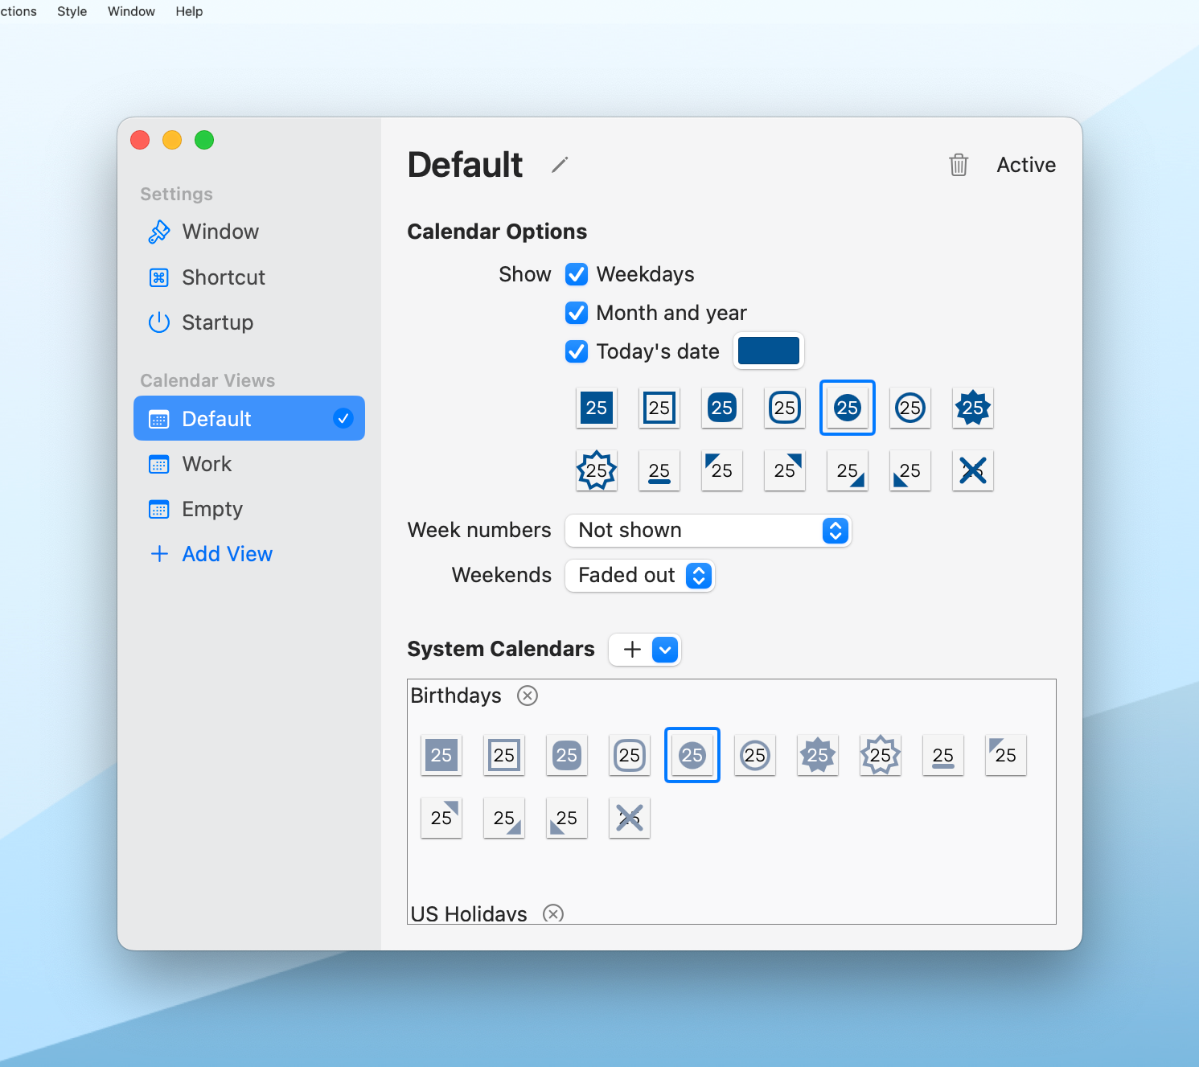Choose underline style for Birthdays
The width and height of the screenshot is (1199, 1067).
click(943, 755)
